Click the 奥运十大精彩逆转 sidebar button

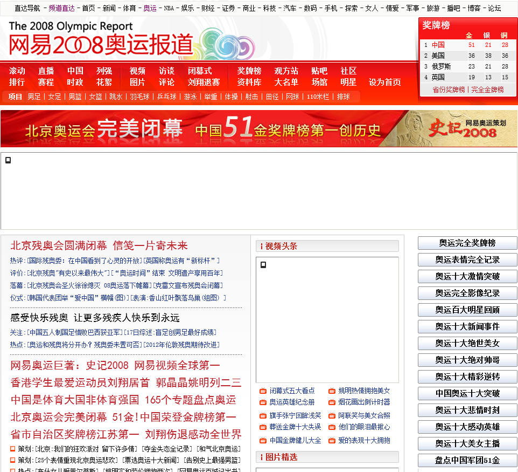(467, 377)
